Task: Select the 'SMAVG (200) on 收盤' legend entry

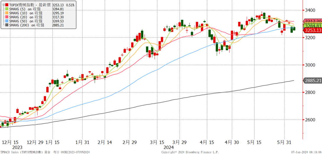Action: (27, 25)
